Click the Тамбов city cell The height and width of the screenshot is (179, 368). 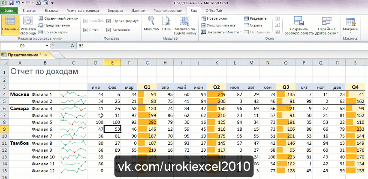(x=20, y=143)
